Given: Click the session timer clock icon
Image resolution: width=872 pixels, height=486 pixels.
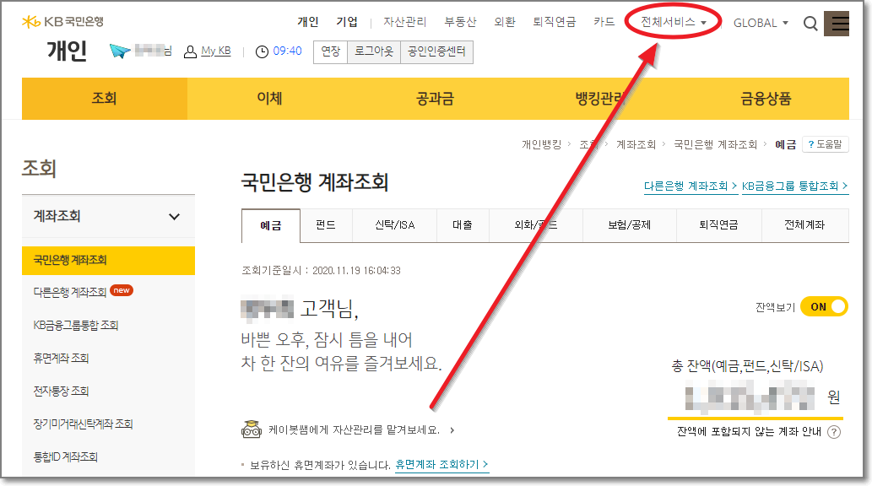Looking at the screenshot, I should pos(262,51).
